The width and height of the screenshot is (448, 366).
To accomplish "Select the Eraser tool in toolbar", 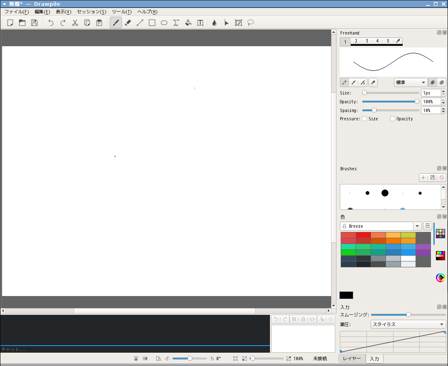I will [x=128, y=23].
